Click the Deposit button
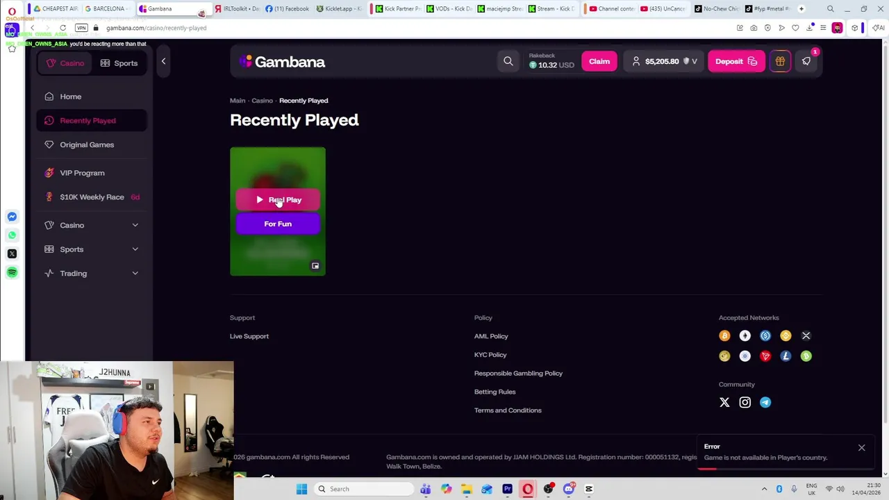Viewport: 889px width, 500px height. [x=736, y=61]
